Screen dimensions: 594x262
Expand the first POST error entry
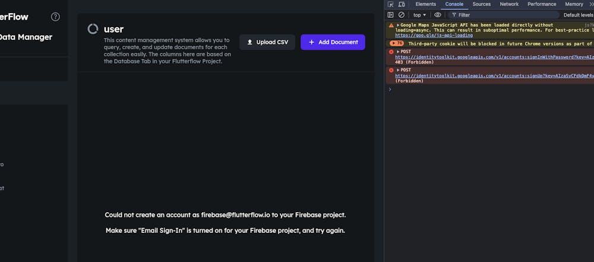[398, 52]
